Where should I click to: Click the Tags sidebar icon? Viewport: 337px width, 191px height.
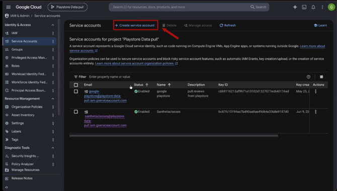(7, 139)
